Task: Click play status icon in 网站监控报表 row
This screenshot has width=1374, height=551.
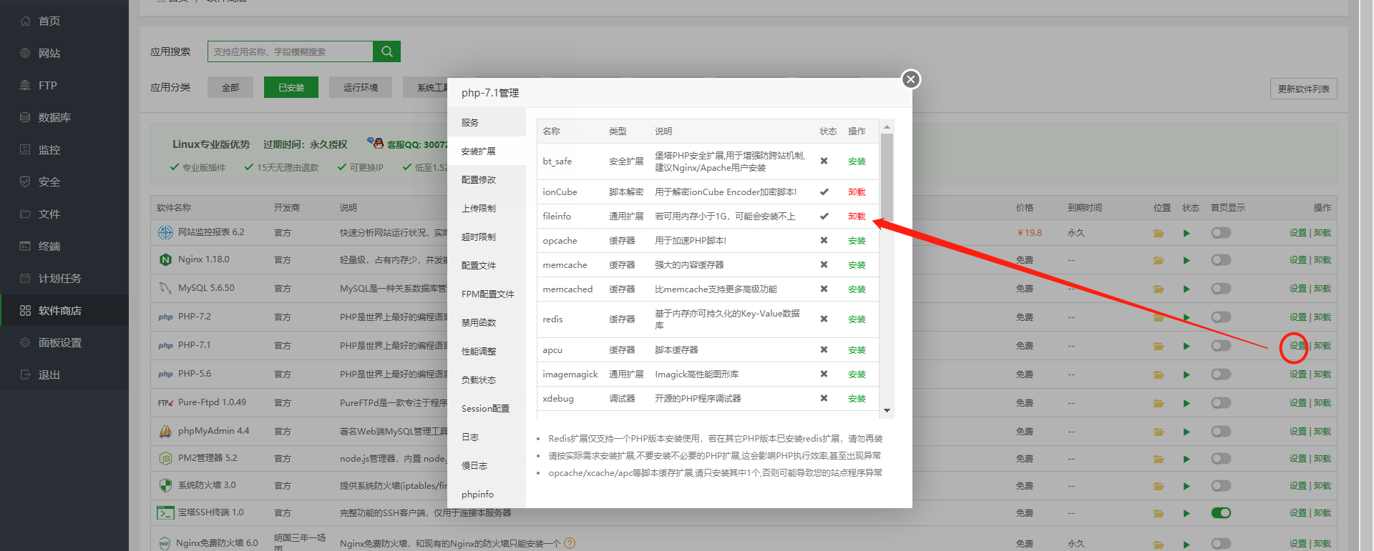Action: point(1187,233)
